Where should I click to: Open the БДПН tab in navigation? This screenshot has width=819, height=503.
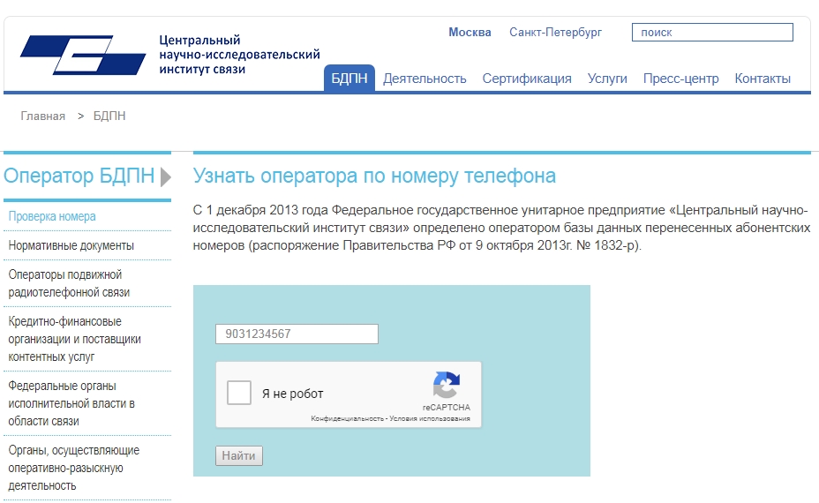click(x=349, y=79)
